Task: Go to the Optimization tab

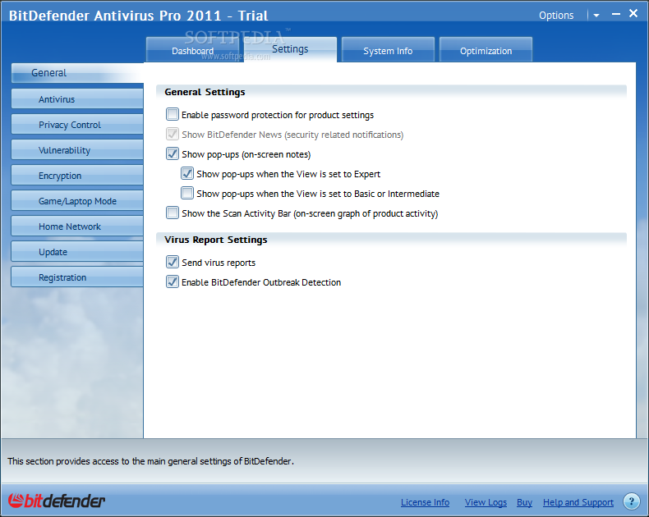Action: coord(486,50)
